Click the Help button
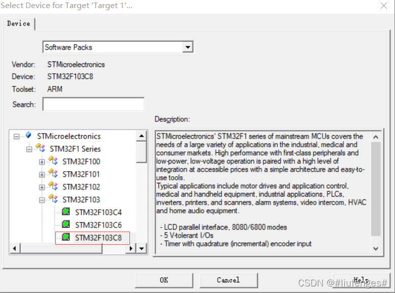This screenshot has height=293, width=395. 361,280
